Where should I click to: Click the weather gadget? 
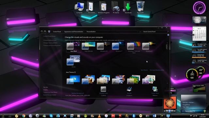[199, 20]
